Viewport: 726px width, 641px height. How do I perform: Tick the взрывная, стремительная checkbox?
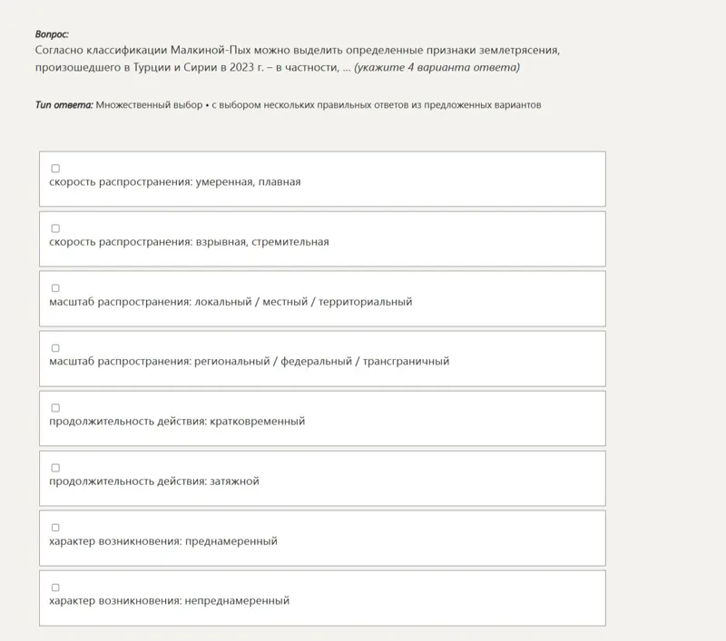(x=55, y=228)
